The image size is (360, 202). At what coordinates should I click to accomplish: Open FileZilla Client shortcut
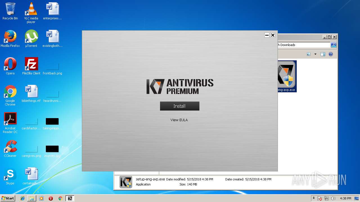[x=31, y=66]
